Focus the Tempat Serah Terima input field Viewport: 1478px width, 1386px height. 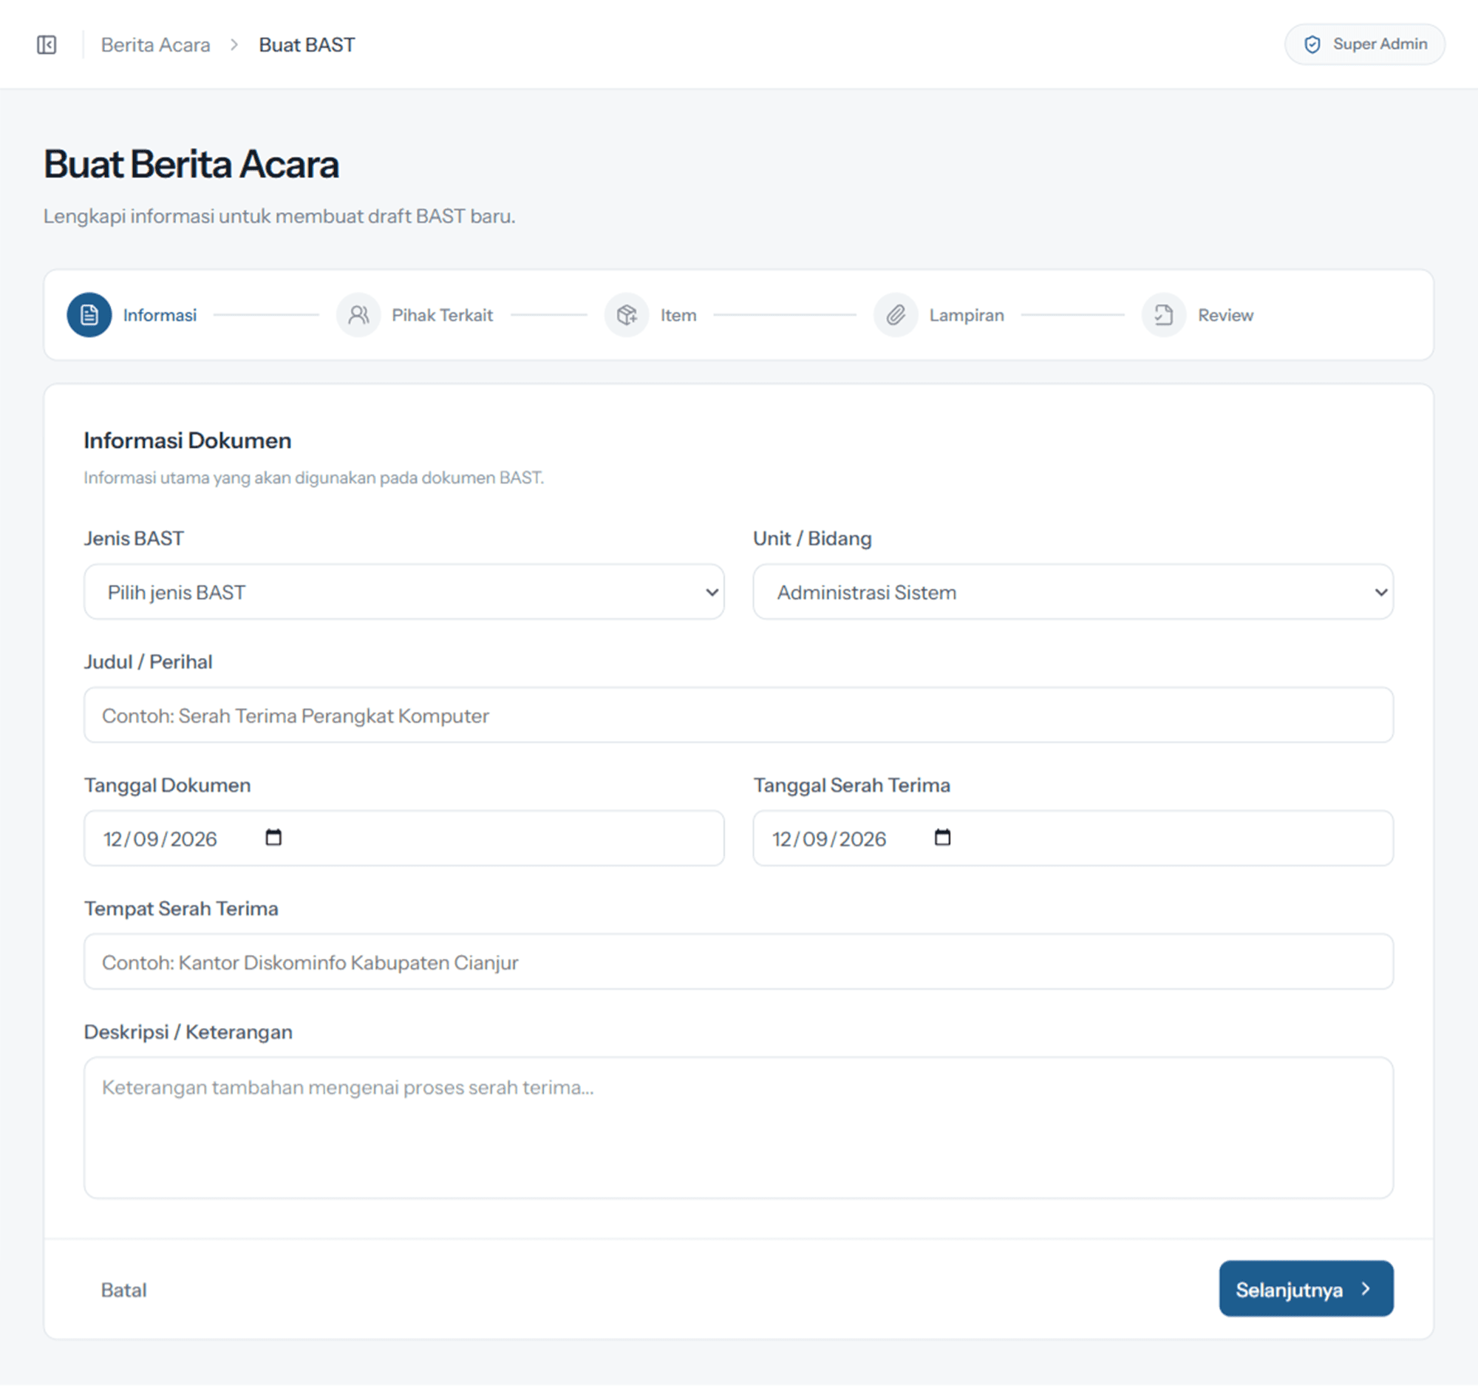pos(738,962)
